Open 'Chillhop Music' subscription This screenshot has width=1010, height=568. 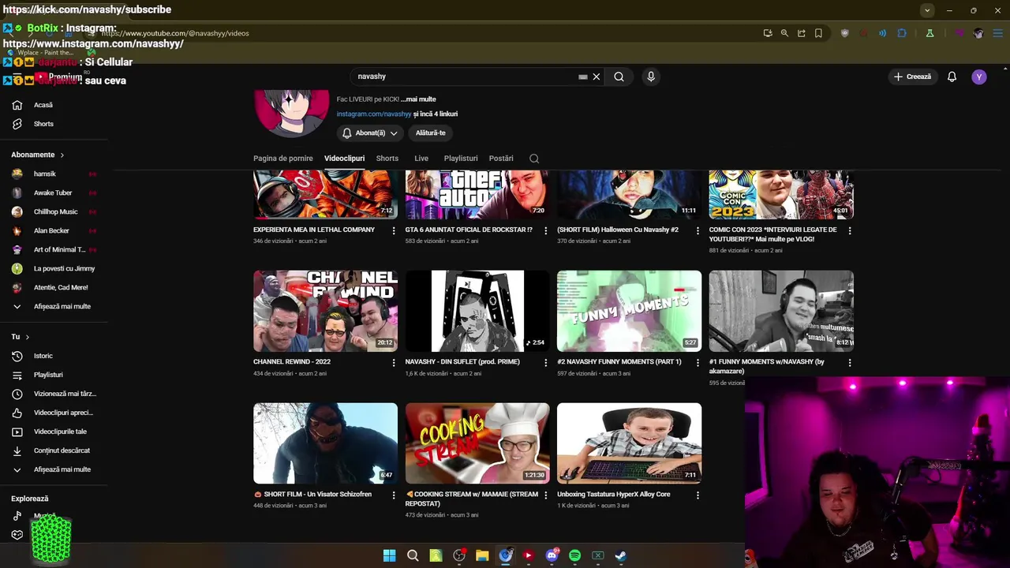(x=54, y=211)
